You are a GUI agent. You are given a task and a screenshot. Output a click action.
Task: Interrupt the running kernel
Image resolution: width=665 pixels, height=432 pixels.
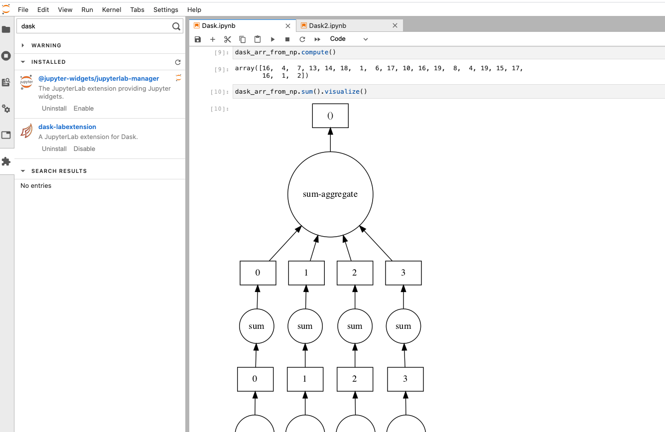tap(287, 39)
